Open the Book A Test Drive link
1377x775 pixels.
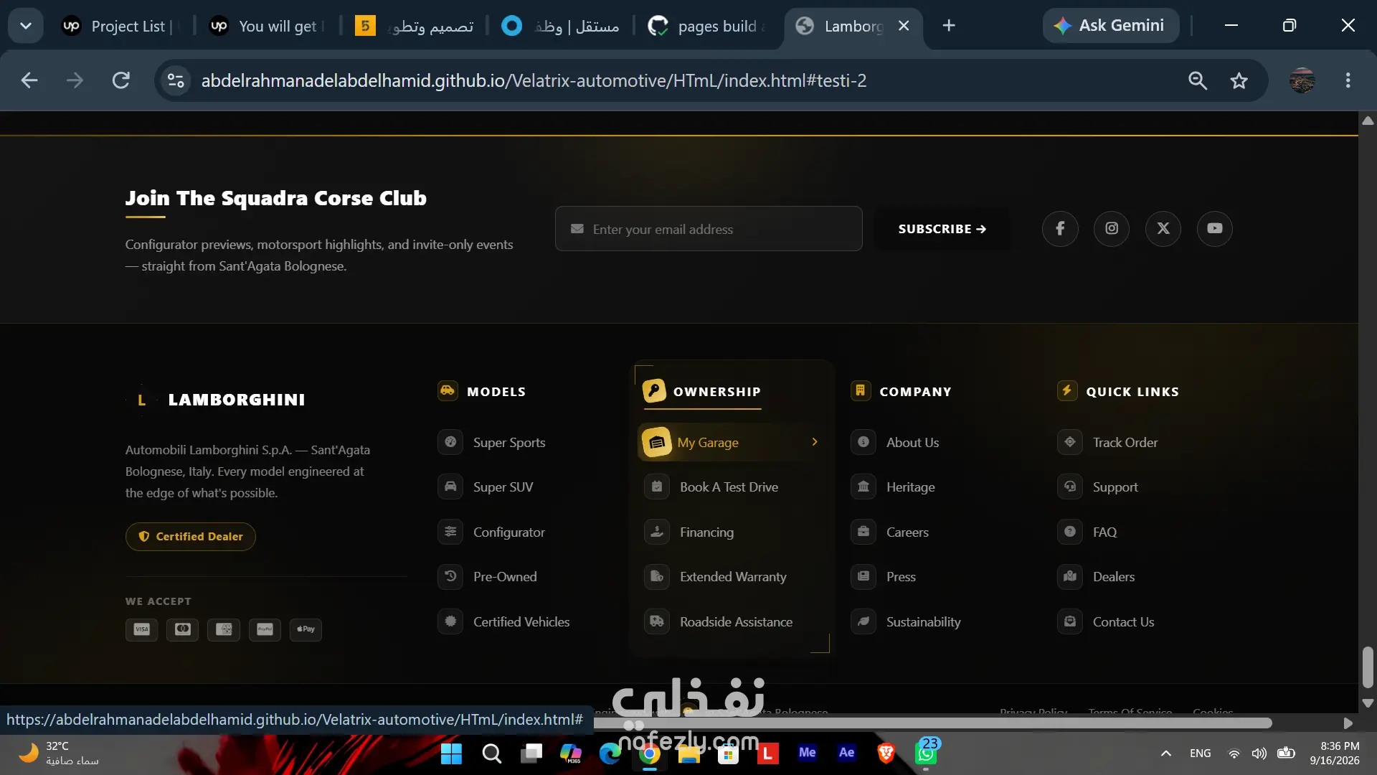[729, 487]
